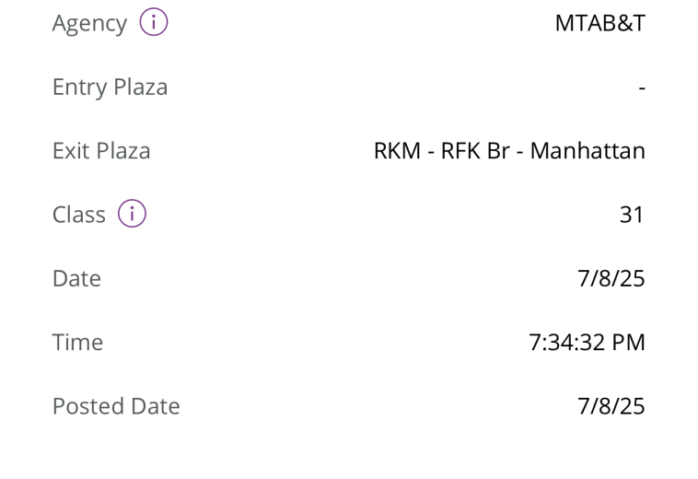This screenshot has width=698, height=479.
Task: Click the info icon beside Agency
Action: (x=154, y=23)
